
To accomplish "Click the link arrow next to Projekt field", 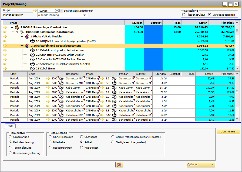I will [x=35, y=11].
